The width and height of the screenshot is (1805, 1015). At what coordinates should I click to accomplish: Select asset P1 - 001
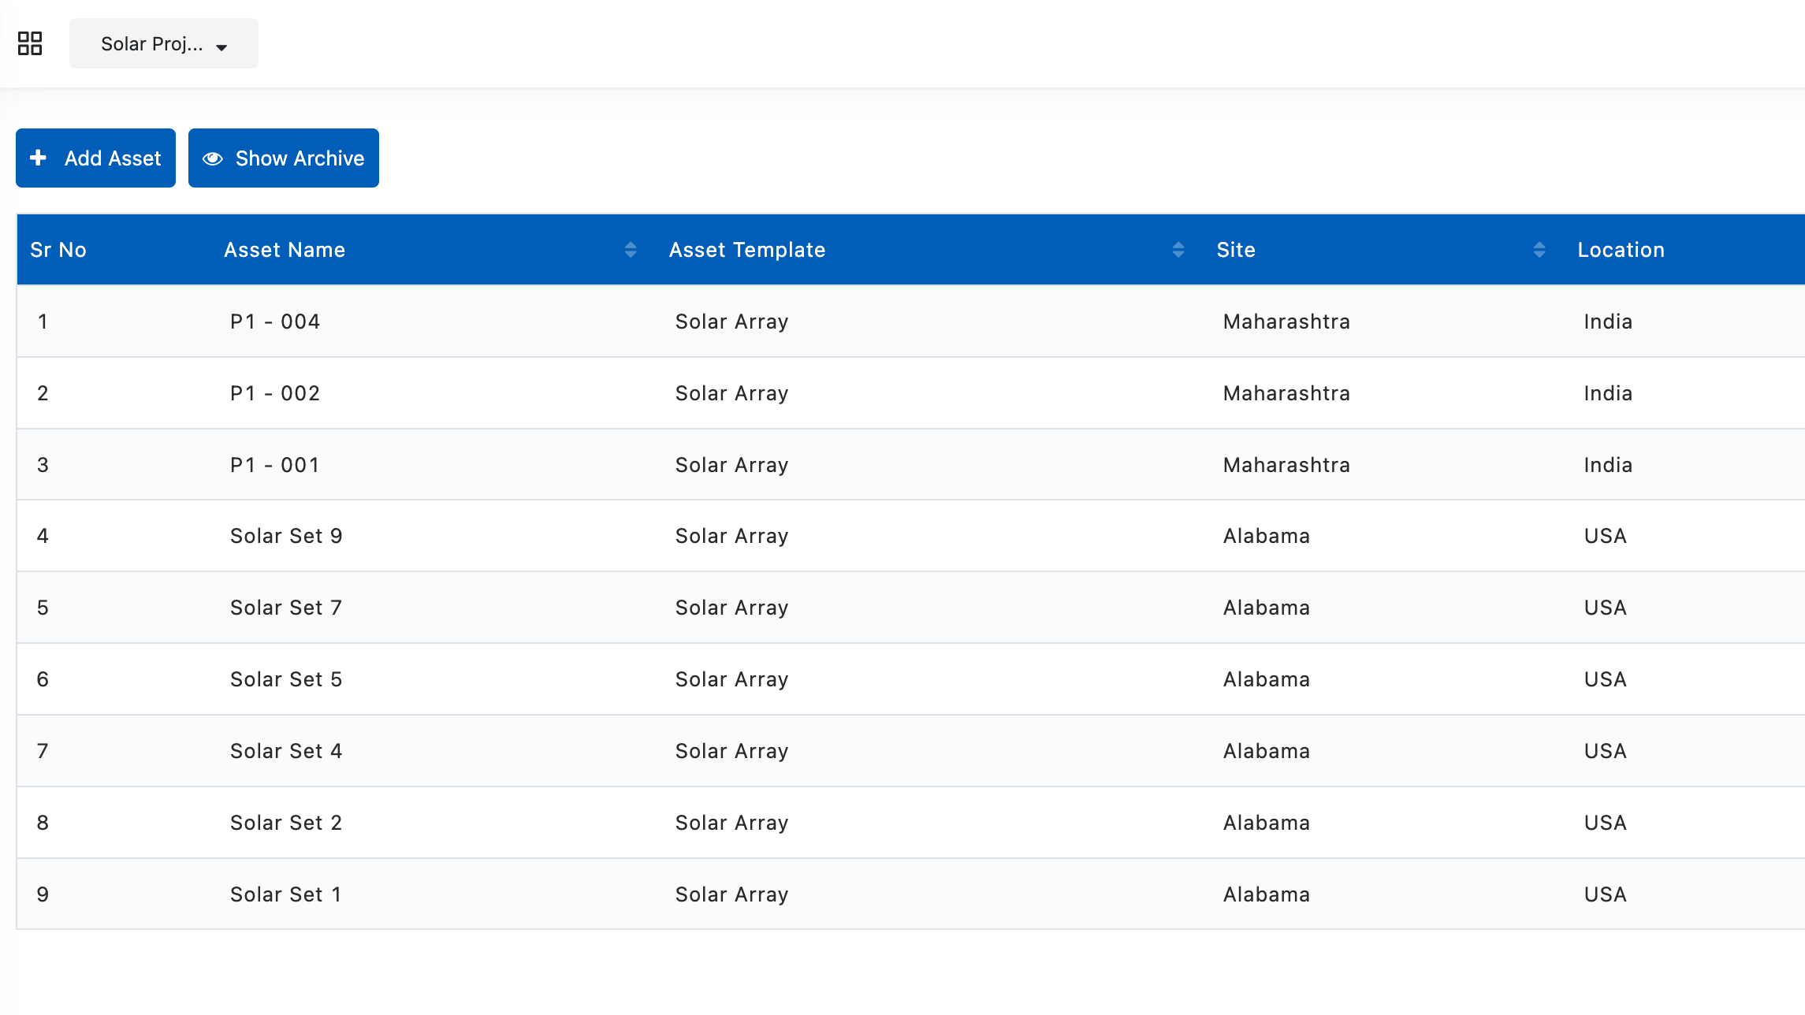tap(275, 465)
